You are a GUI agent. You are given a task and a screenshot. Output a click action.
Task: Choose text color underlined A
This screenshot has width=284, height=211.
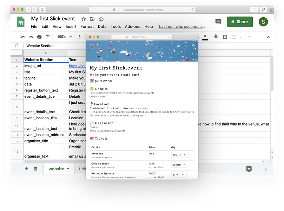click(x=205, y=37)
